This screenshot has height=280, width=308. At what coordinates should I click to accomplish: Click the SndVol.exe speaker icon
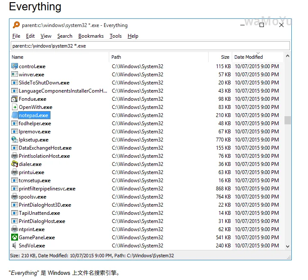15,246
